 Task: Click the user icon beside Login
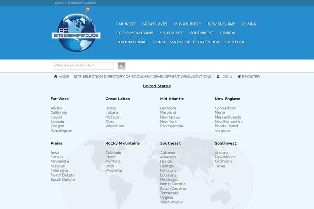[218, 77]
